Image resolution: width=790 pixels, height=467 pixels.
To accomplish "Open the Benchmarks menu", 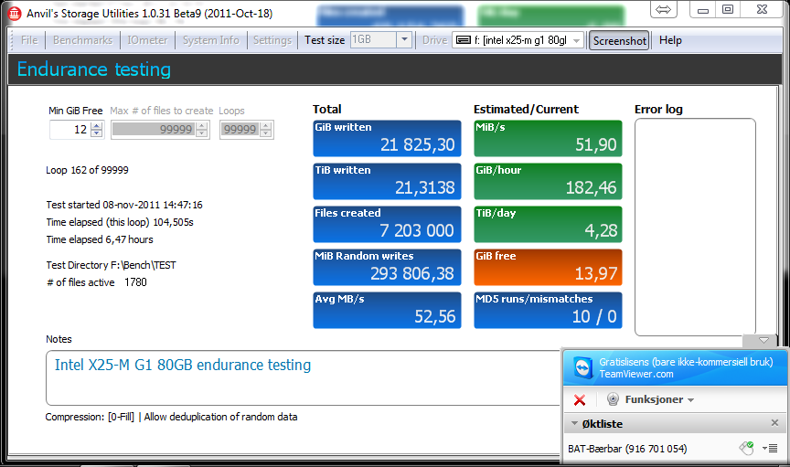I will pos(82,40).
